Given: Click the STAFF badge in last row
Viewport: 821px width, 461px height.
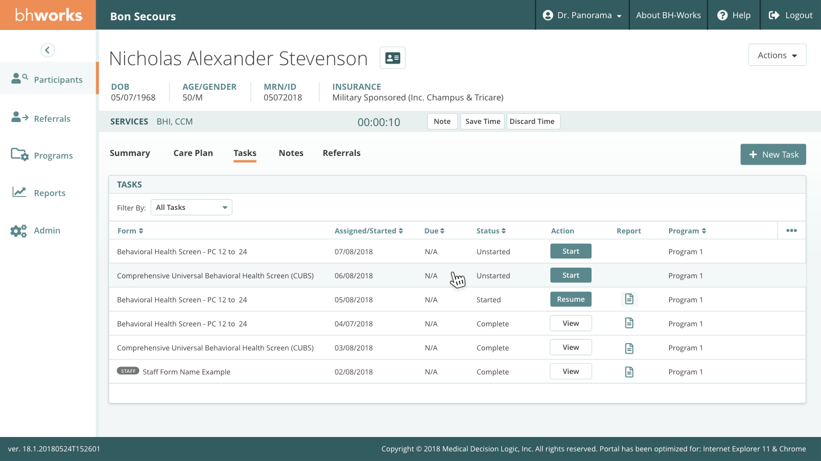Looking at the screenshot, I should point(128,371).
